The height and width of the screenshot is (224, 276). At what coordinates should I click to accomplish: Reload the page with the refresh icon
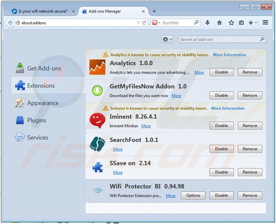tap(144, 23)
